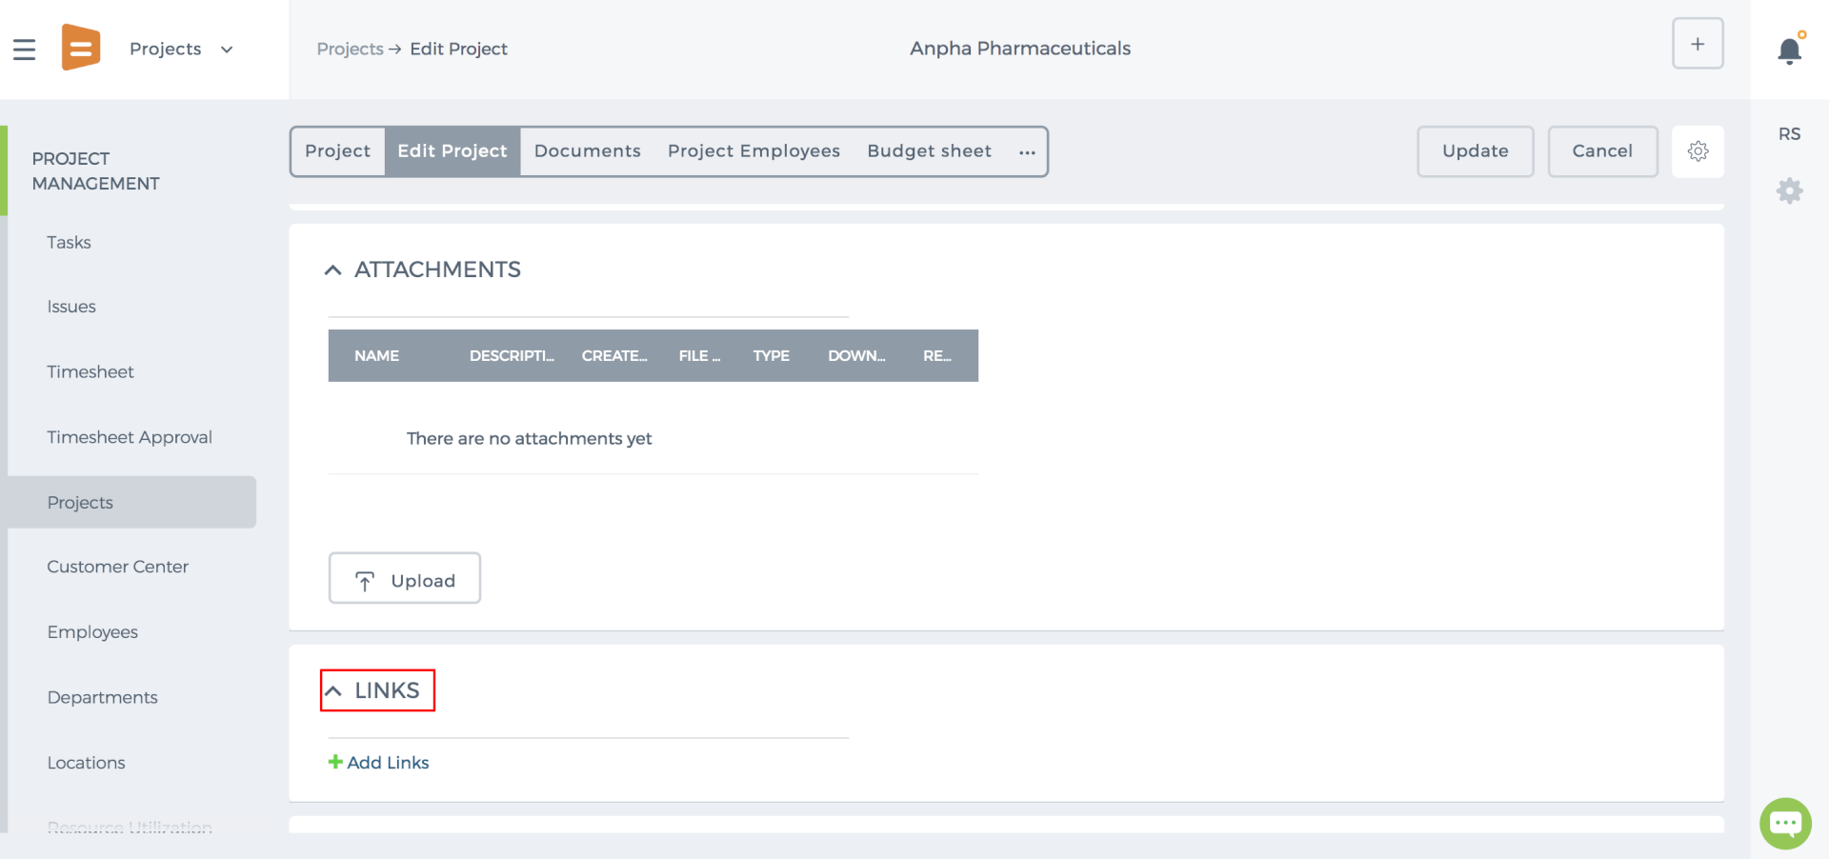Click the plus add button at top
1829x859 pixels.
point(1698,44)
